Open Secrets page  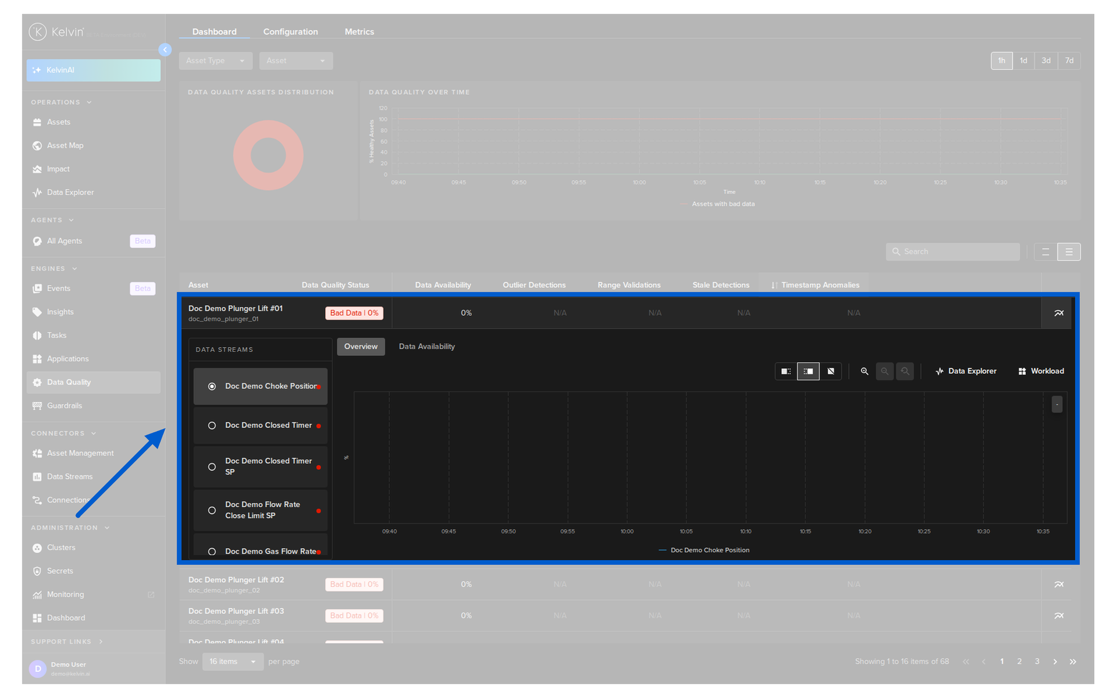click(x=93, y=571)
